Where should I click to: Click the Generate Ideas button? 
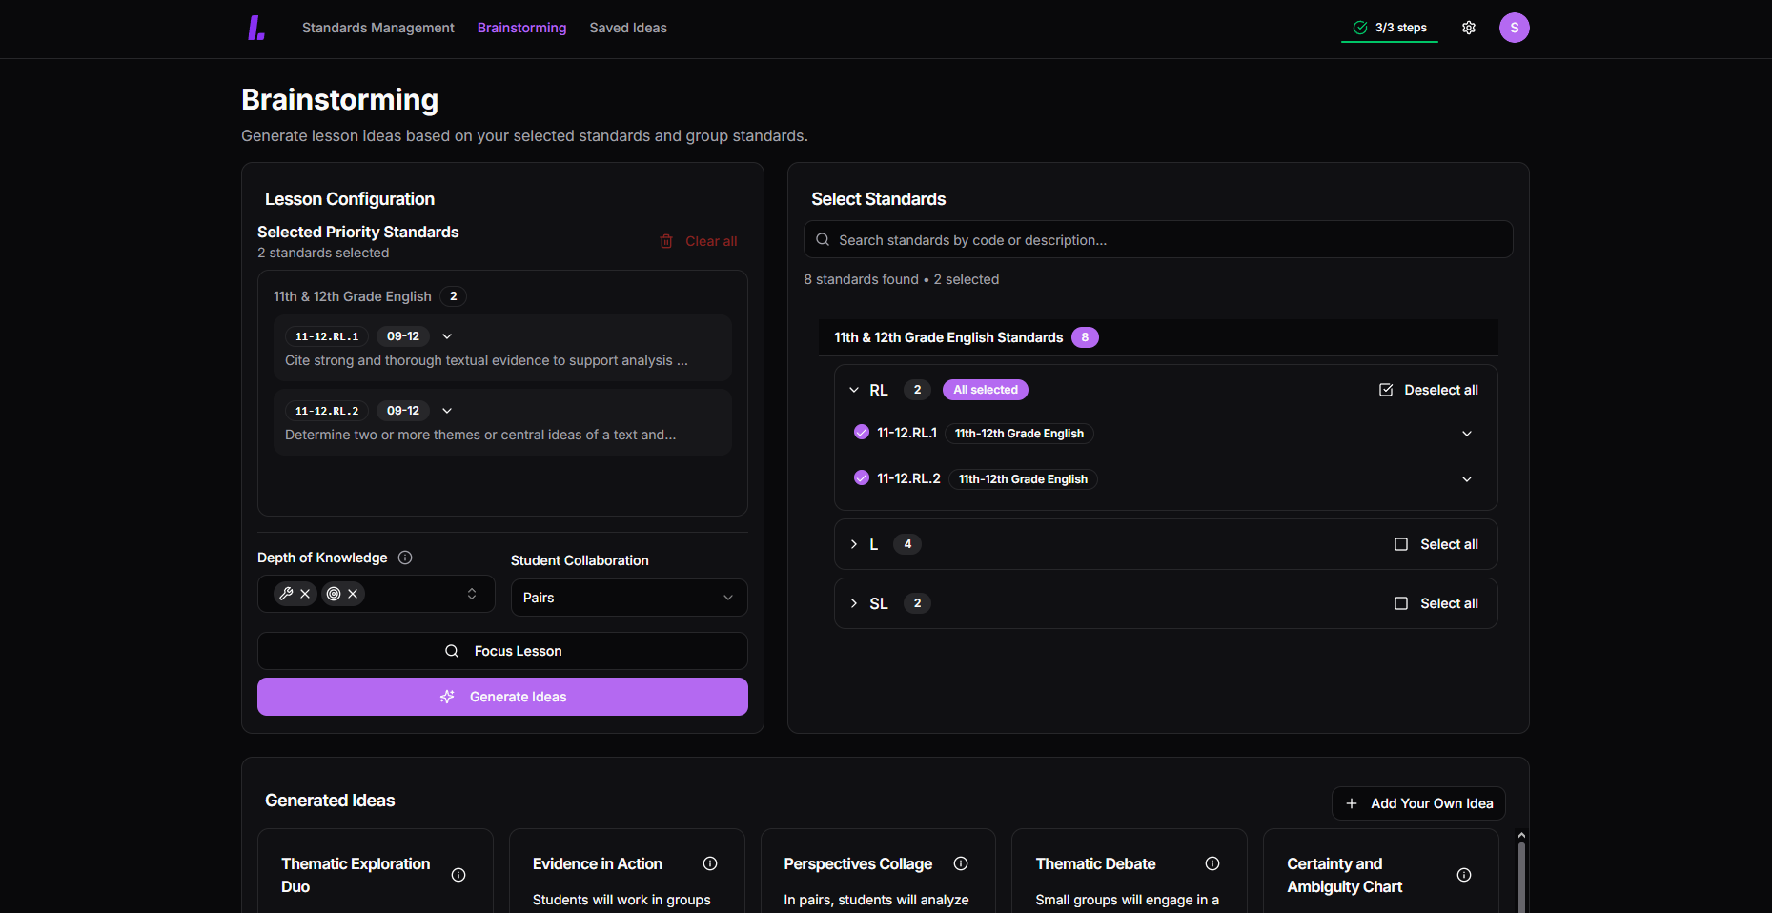[502, 697]
